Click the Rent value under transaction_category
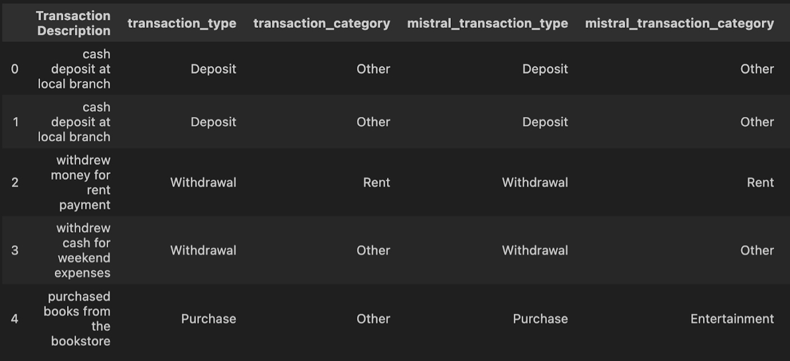 (376, 182)
